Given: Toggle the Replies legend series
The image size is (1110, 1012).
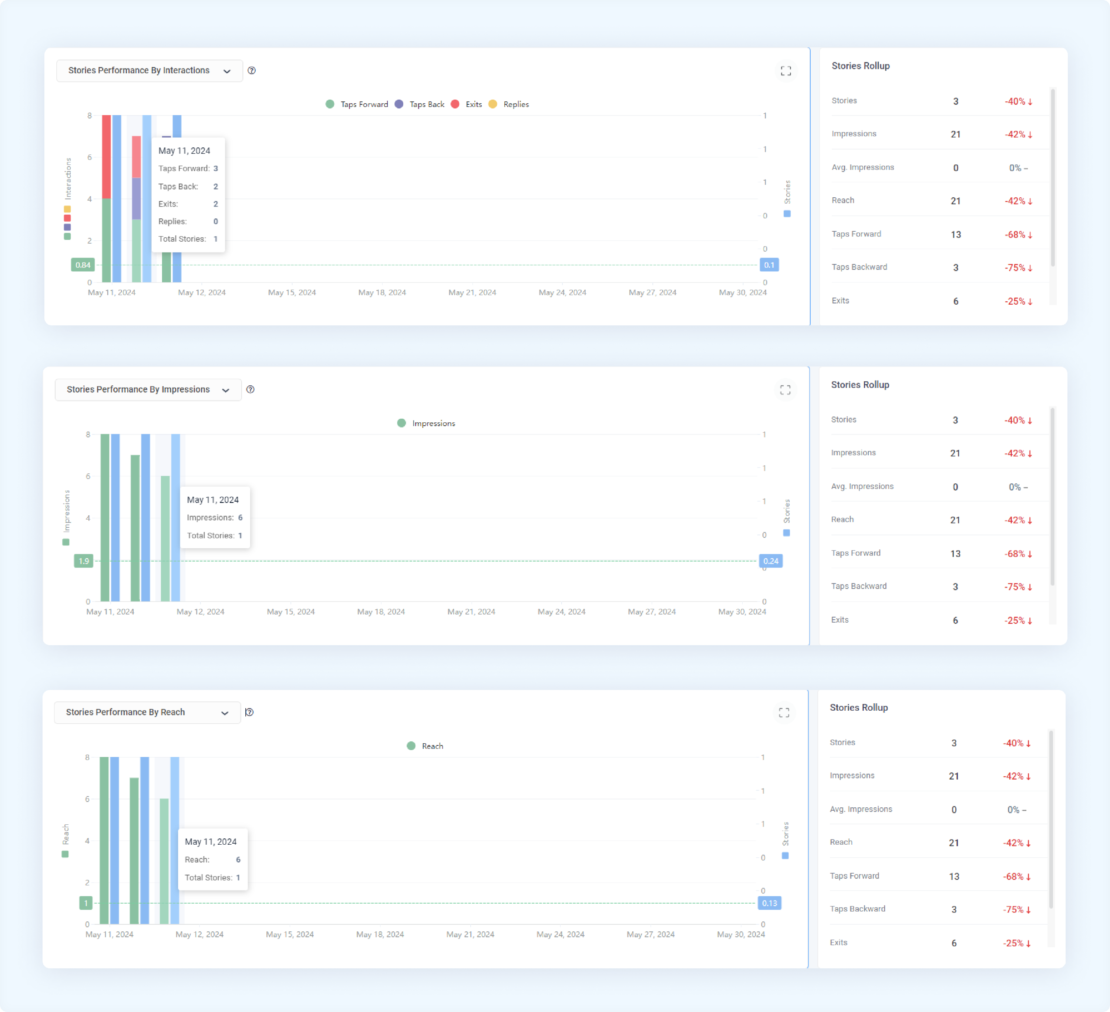Looking at the screenshot, I should pos(509,104).
